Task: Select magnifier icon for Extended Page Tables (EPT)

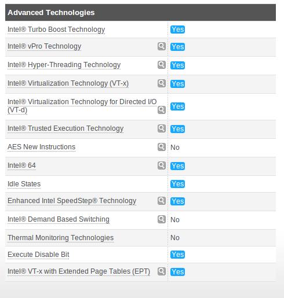Action: pos(162,271)
